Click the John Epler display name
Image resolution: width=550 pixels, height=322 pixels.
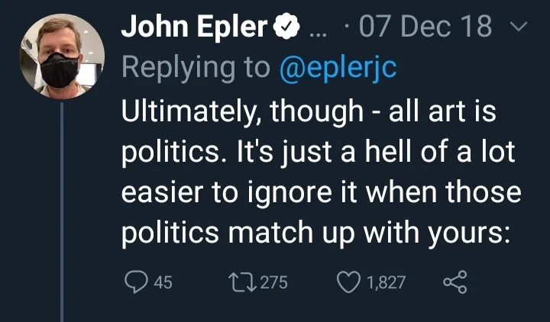point(194,27)
